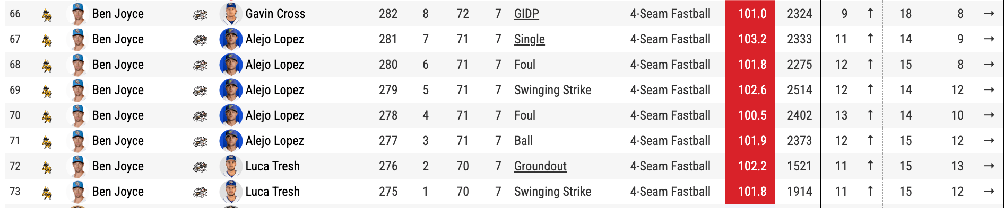Image resolution: width=1004 pixels, height=208 pixels.
Task: Click spin rate 2514 cell
Action: tap(799, 90)
